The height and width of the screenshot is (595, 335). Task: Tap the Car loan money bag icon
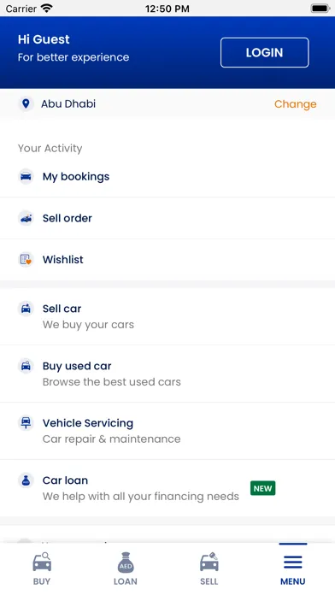pyautogui.click(x=26, y=480)
